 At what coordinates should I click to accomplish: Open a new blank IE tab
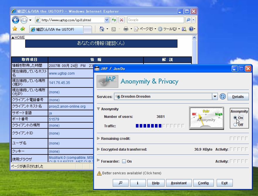(88, 30)
